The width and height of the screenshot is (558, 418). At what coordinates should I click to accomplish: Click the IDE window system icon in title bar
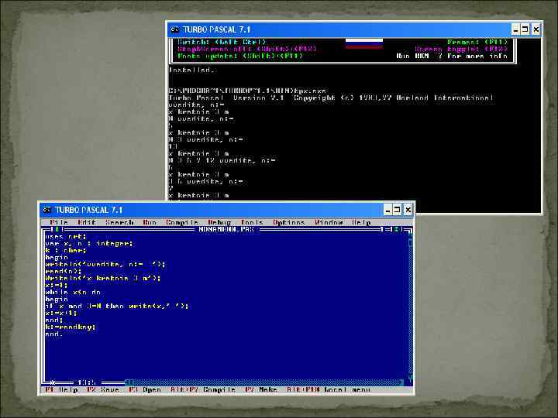point(47,210)
